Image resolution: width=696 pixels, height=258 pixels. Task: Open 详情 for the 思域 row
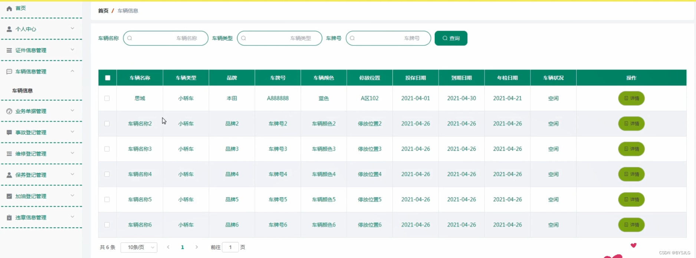pos(631,98)
